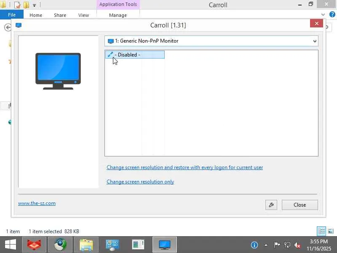The height and width of the screenshot is (253, 337).
Task: Click 'Change screen resolution and restore with every logon' link
Action: tap(185, 167)
